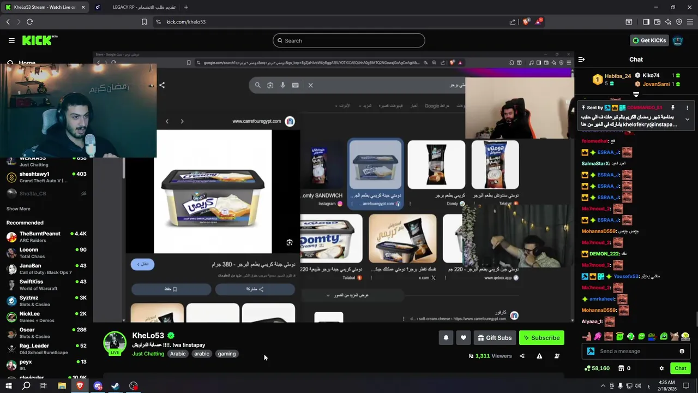This screenshot has height=393, width=698.
Task: Toggle the browser sidebar panel
Action: (646, 22)
